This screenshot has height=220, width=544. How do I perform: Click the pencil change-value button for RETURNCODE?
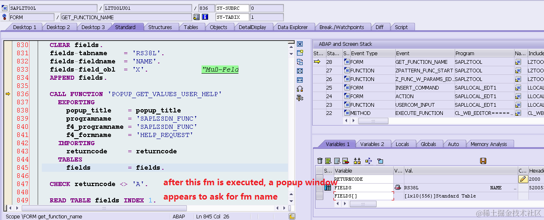[523, 179]
